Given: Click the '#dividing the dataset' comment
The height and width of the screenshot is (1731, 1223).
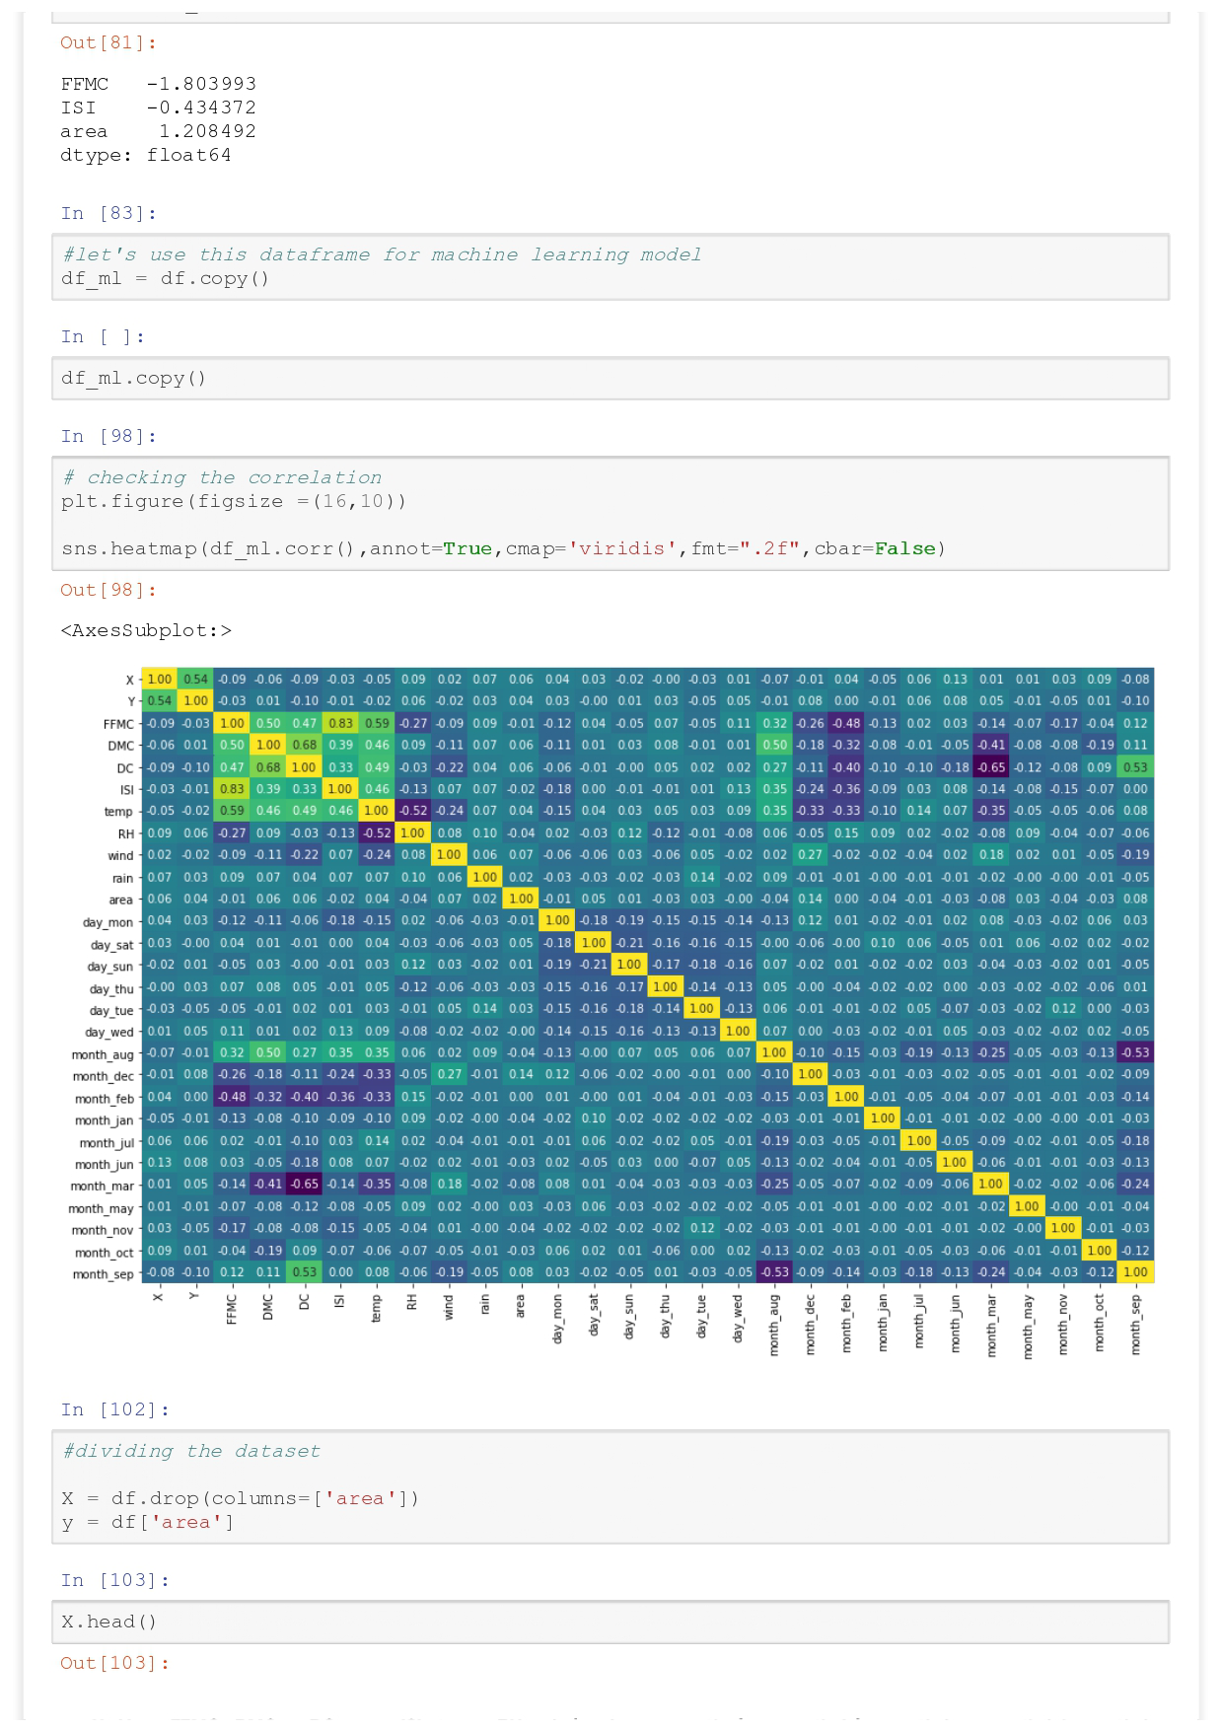Looking at the screenshot, I should point(191,1451).
